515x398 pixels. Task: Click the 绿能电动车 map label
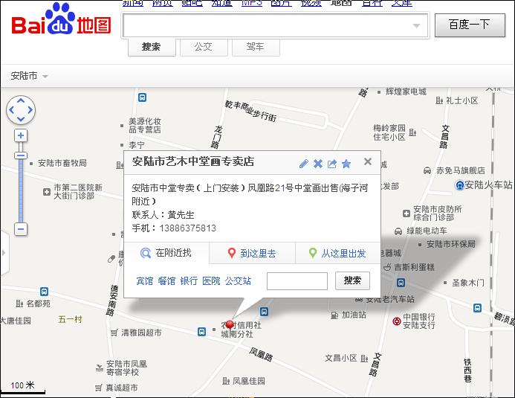427,231
